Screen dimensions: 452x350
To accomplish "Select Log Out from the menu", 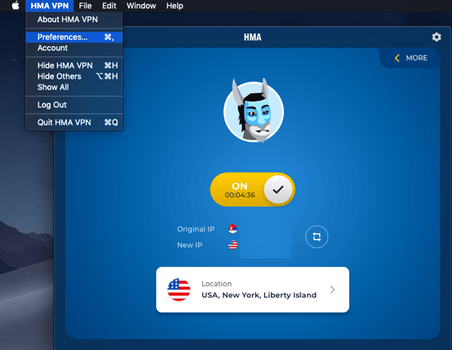I will pyautogui.click(x=74, y=104).
